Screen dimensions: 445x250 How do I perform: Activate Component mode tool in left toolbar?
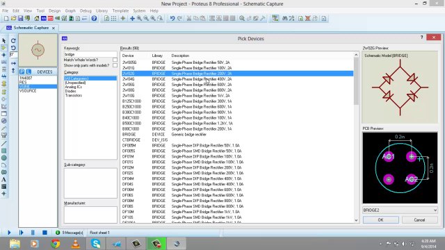click(3, 48)
